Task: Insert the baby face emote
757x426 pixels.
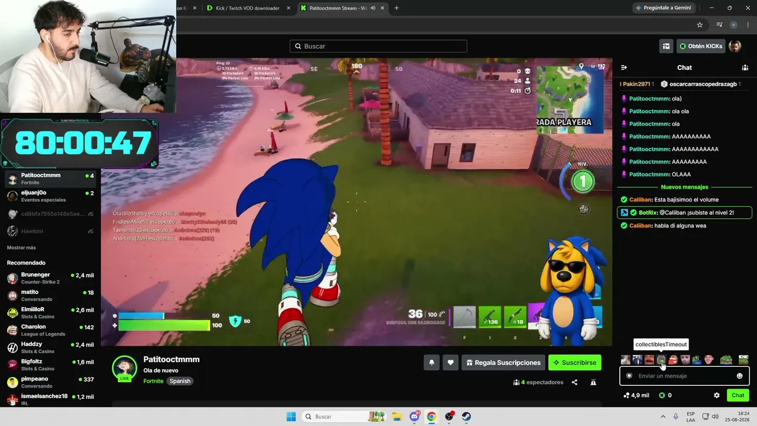Action: pos(685,360)
